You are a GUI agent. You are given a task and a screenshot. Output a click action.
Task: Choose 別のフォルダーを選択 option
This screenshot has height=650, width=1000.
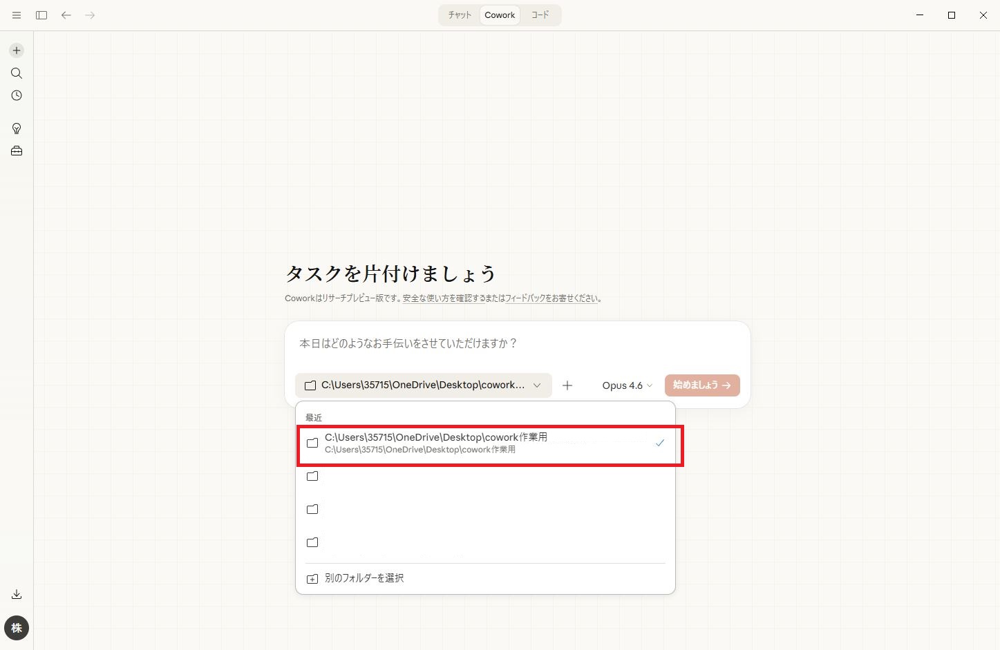(364, 578)
